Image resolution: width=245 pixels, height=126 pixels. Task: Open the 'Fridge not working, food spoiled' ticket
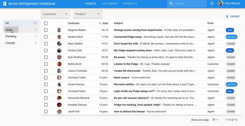[x=137, y=105]
